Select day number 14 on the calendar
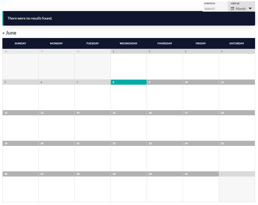Screen dimensions: 258x205 click(78, 113)
